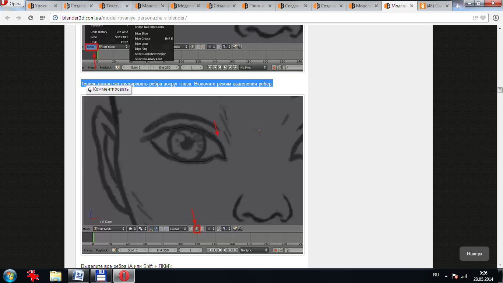The width and height of the screenshot is (503, 283).
Task: Select vertex select mode in eye screenshot
Action: (x=191, y=229)
